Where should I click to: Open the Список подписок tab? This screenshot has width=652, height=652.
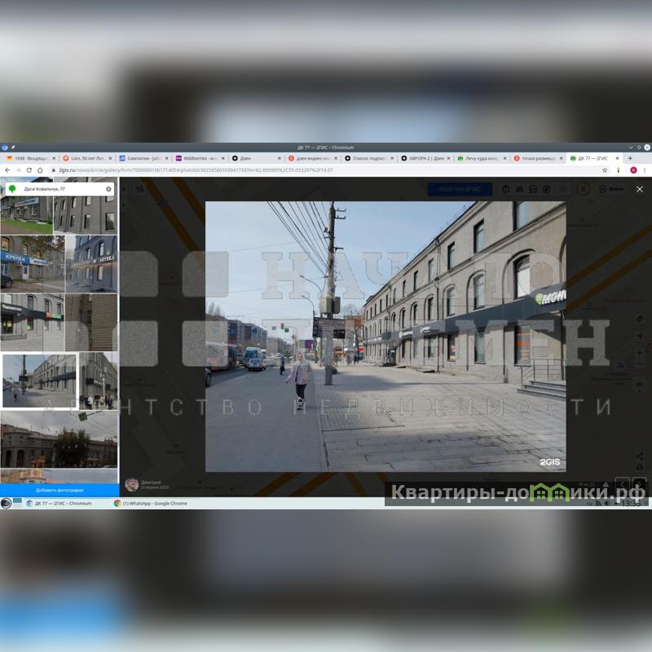click(x=368, y=158)
